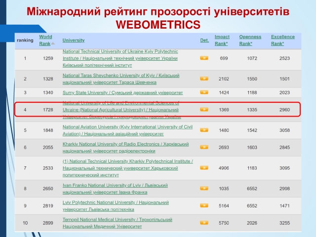Image resolution: width=316 pixels, height=237 pixels.
Task: Open details icon for Ivan Franko University row
Action: coord(204,189)
